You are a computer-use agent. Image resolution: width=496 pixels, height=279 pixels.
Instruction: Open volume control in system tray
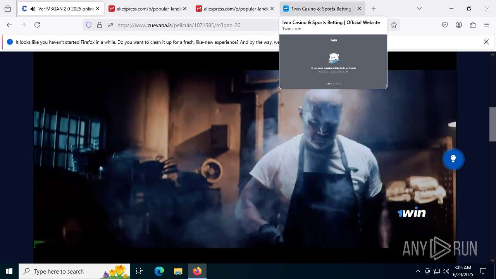pos(446,271)
